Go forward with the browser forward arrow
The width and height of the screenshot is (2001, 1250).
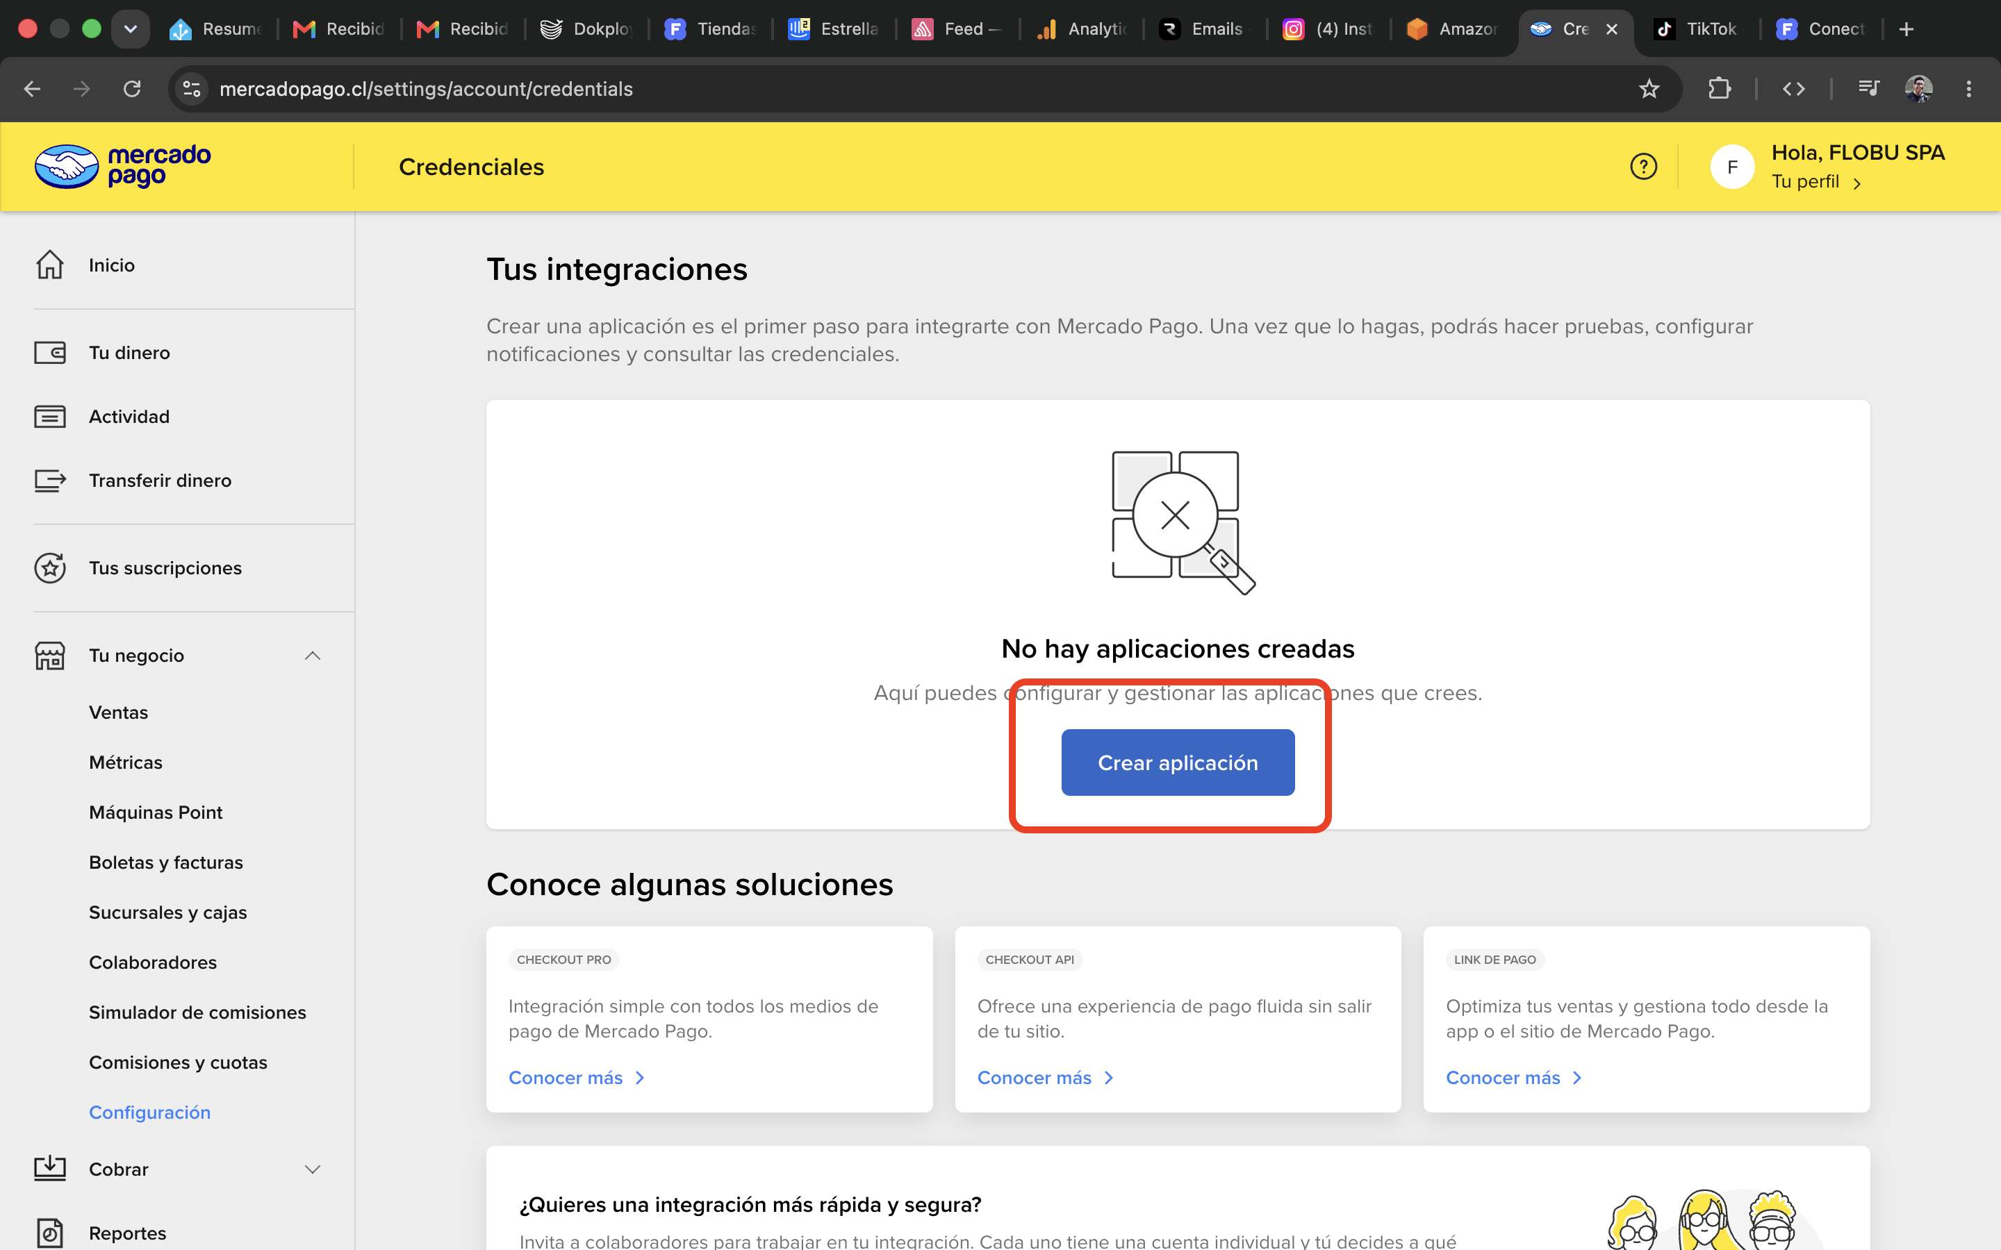click(x=81, y=88)
